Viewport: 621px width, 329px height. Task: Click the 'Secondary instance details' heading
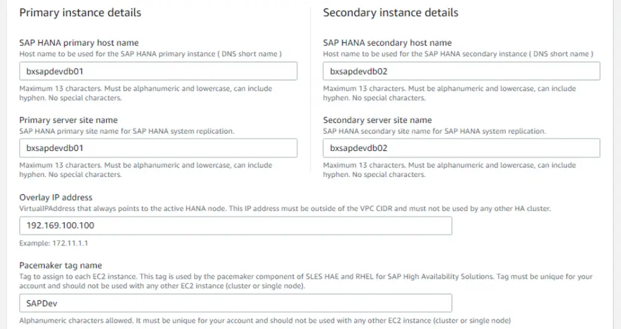391,13
